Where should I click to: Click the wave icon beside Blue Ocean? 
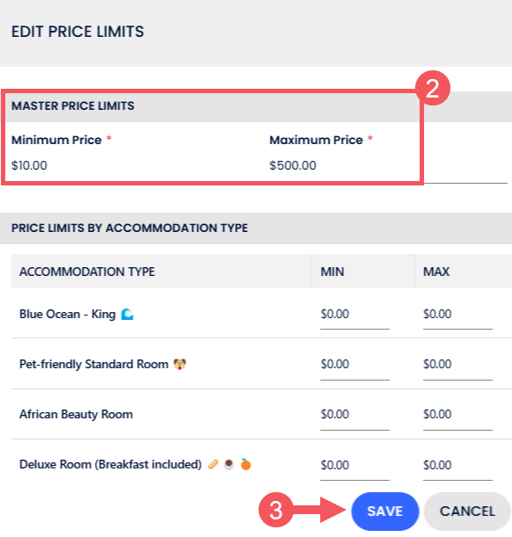click(x=128, y=314)
